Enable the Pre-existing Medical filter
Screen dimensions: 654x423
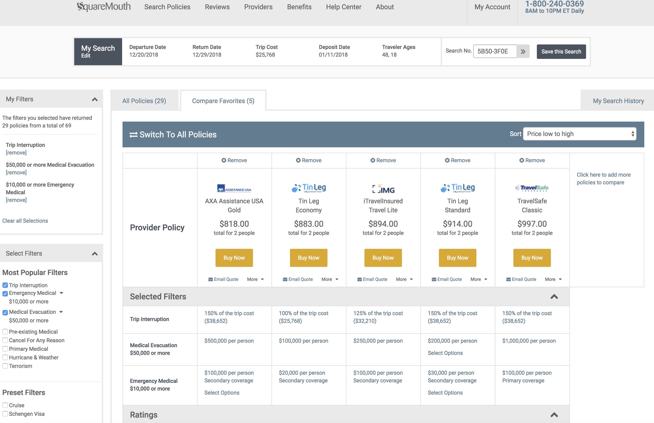tap(5, 332)
